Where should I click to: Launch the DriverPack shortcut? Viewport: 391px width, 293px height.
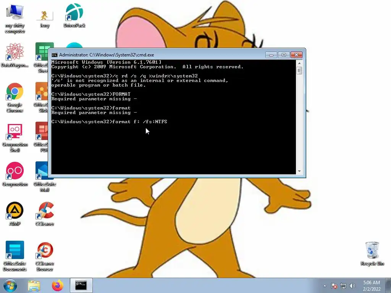74,15
